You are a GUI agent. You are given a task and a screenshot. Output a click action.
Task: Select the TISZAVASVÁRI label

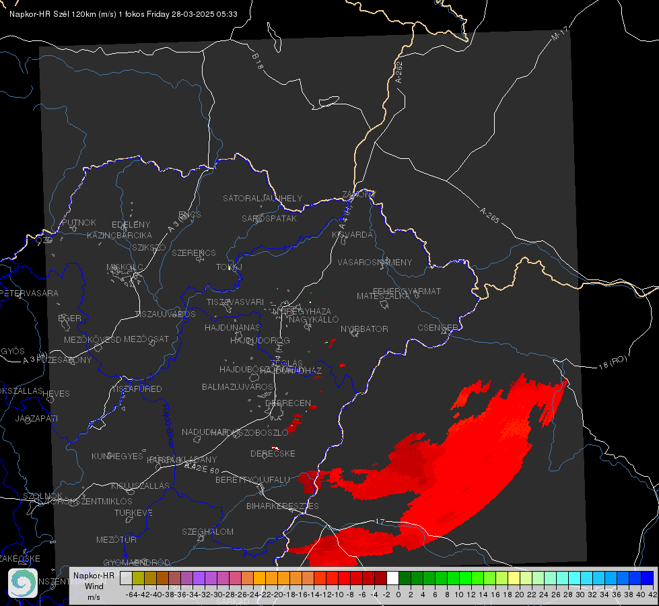236,302
